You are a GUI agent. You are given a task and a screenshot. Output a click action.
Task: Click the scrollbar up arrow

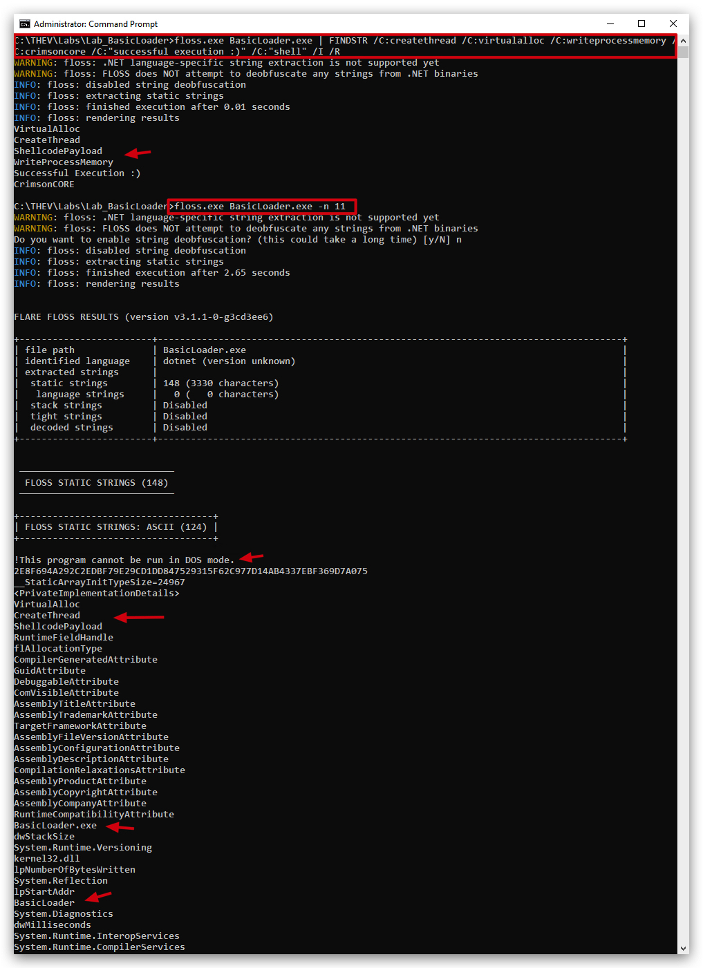click(x=683, y=41)
